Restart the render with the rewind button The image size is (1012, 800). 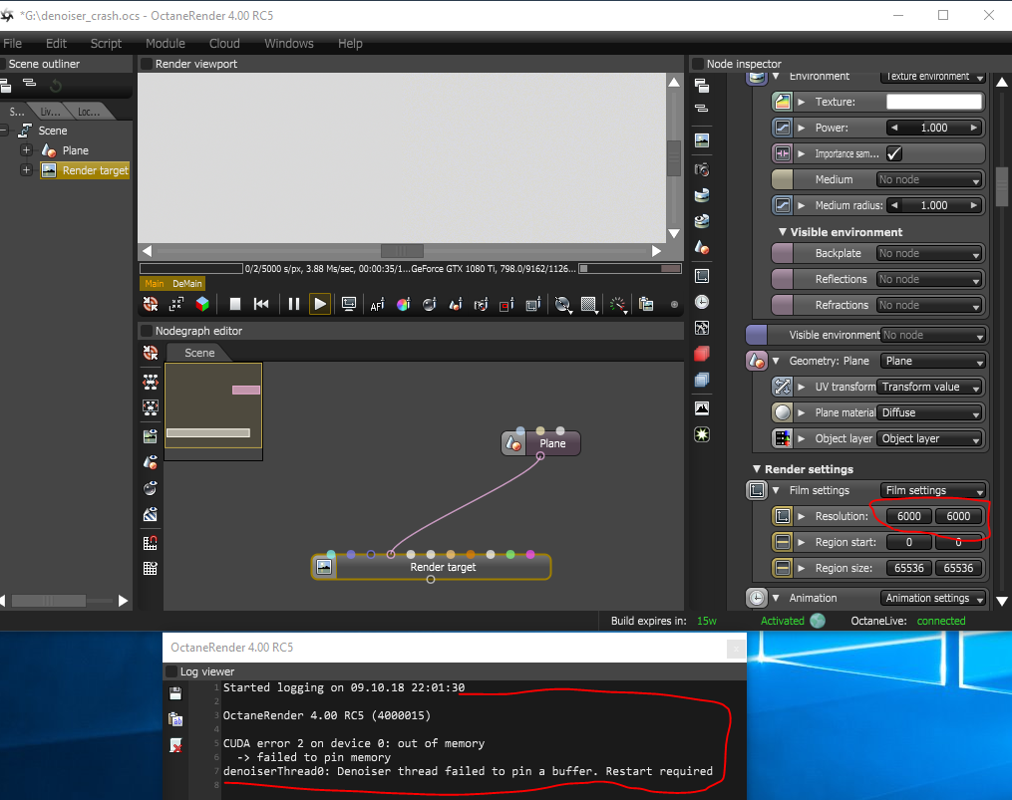pyautogui.click(x=261, y=304)
